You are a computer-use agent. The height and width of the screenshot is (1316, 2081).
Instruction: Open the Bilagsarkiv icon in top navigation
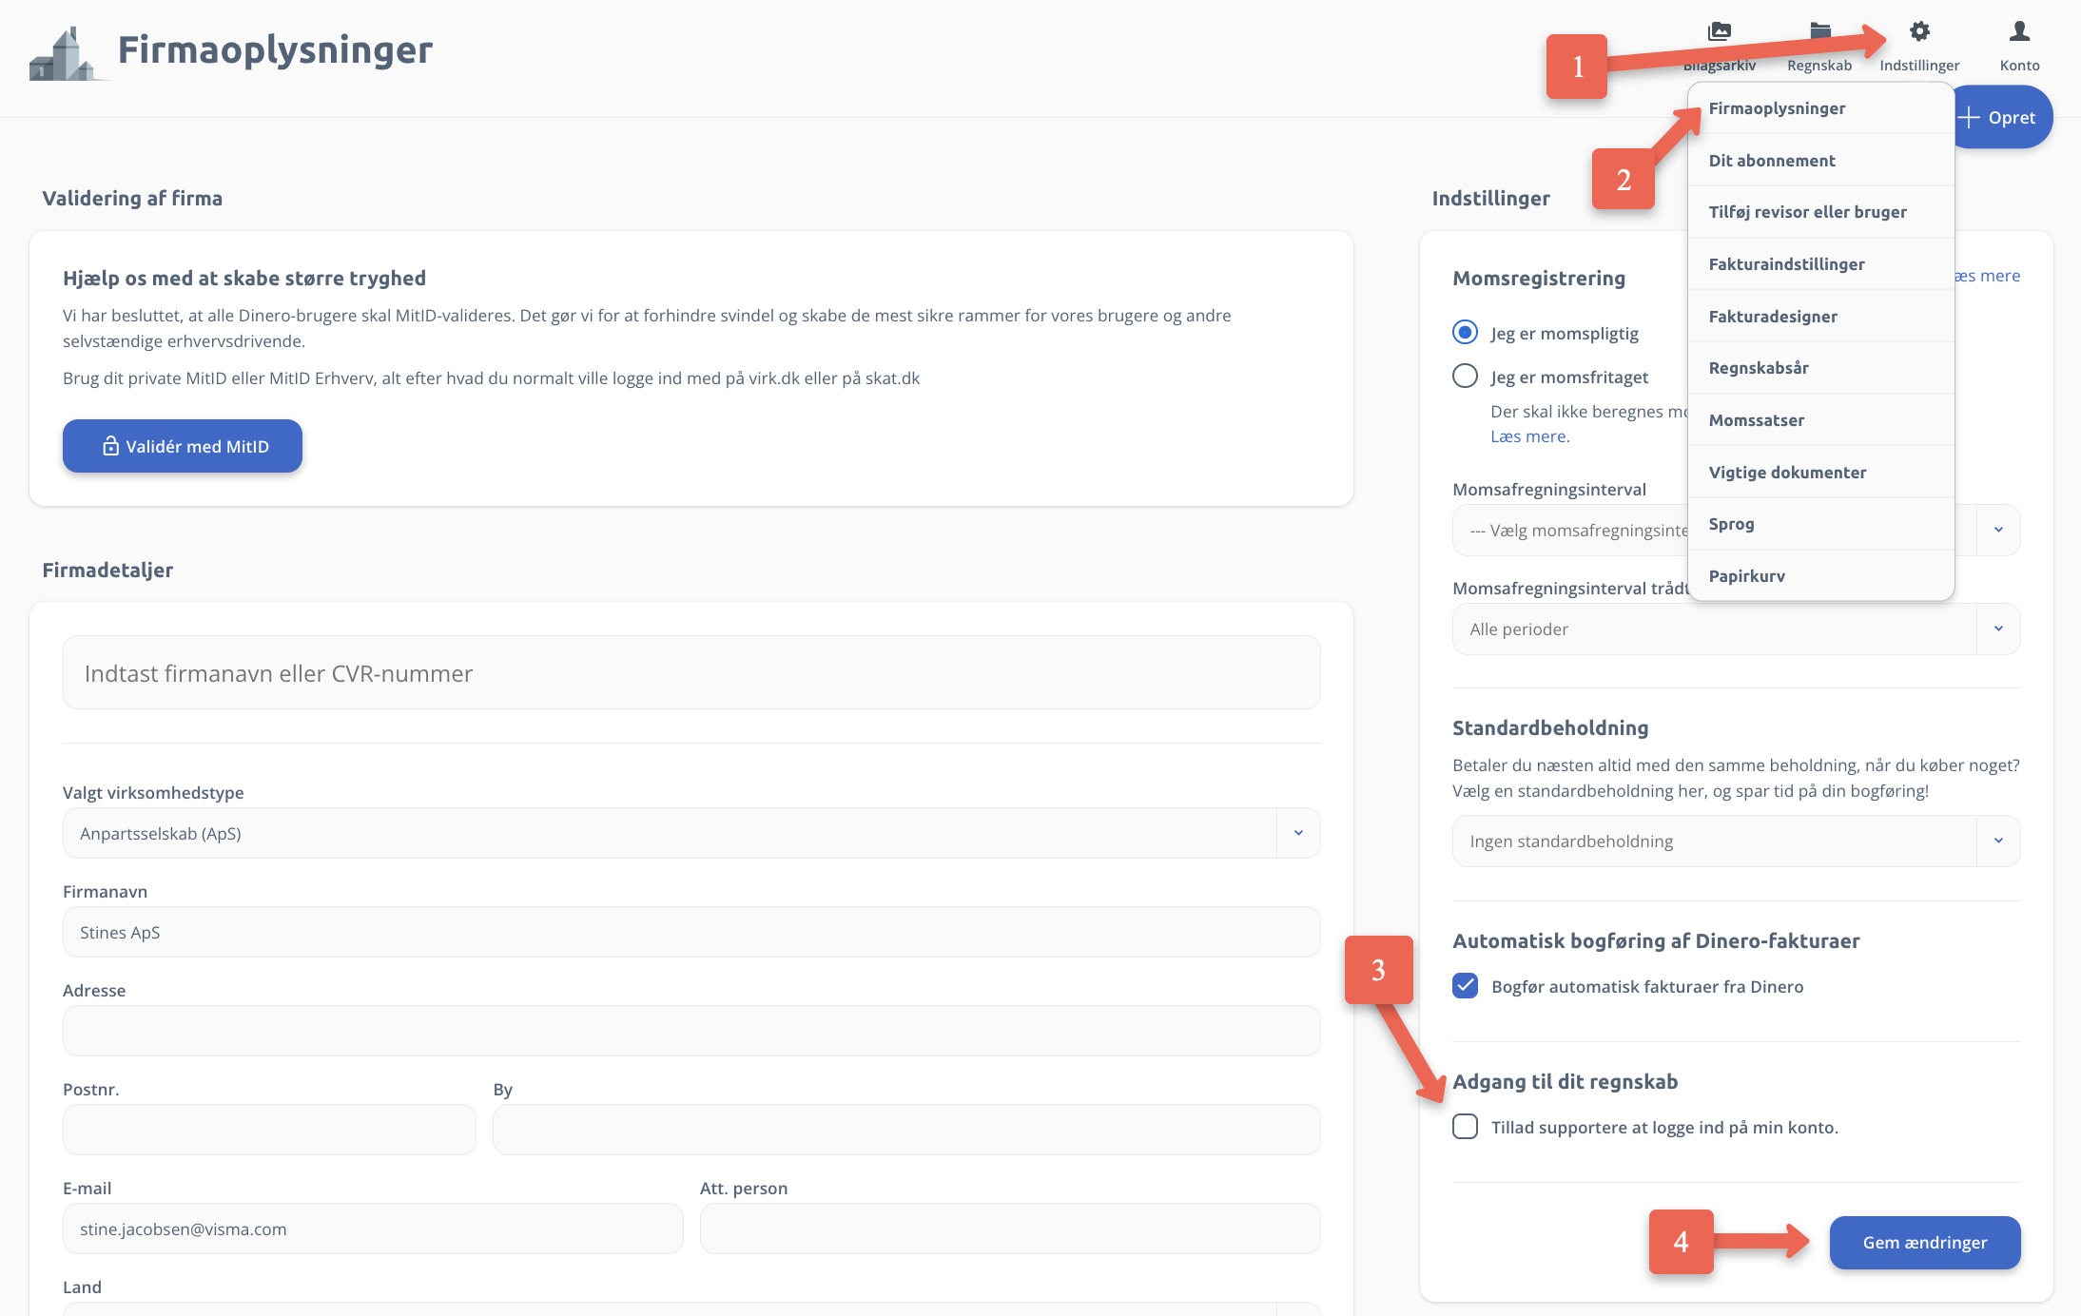tap(1719, 31)
